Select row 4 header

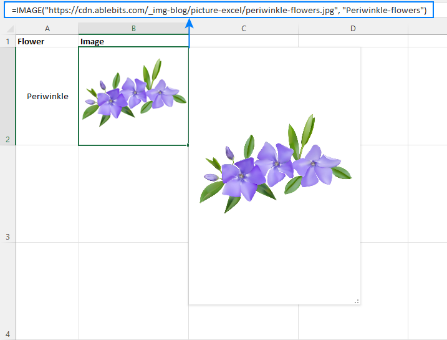coord(7,291)
